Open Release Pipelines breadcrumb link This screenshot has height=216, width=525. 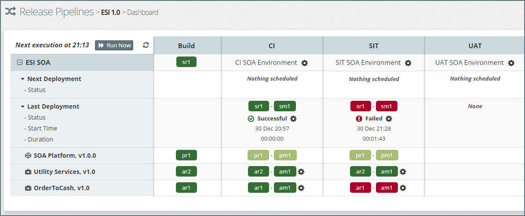(x=57, y=12)
